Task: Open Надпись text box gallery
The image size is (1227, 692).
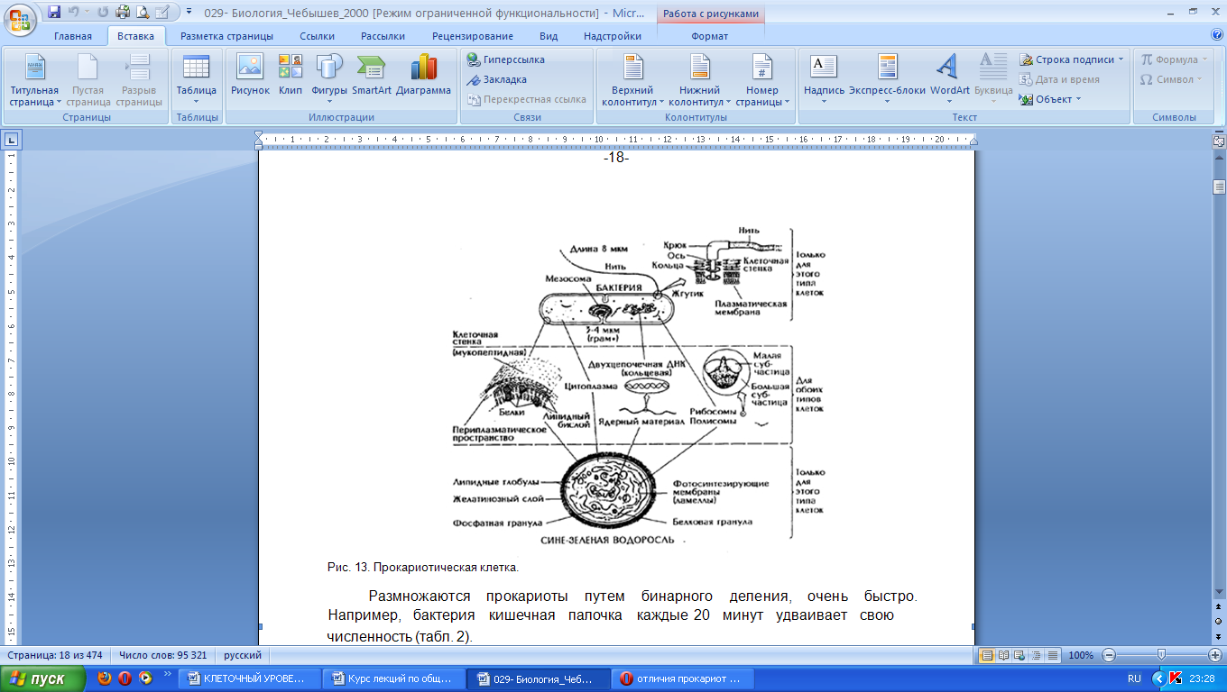Action: coord(824,79)
